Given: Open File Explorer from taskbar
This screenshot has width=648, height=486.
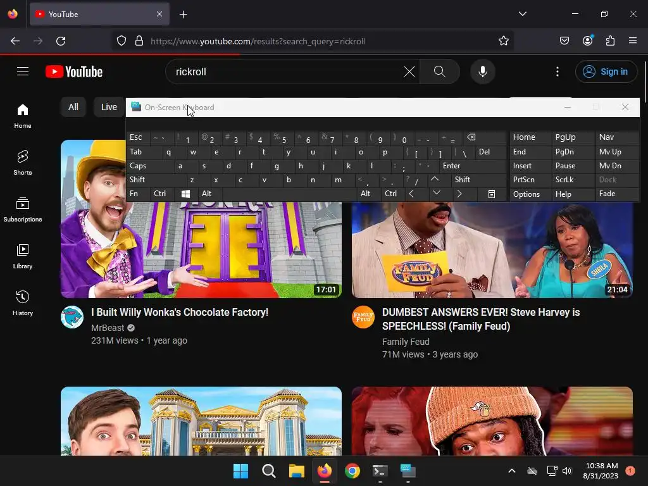Looking at the screenshot, I should point(297,471).
